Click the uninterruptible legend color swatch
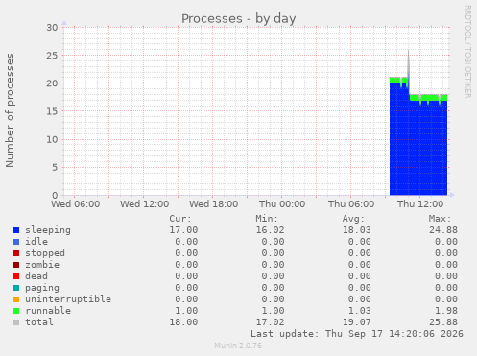Image resolution: width=477 pixels, height=356 pixels. click(x=16, y=299)
